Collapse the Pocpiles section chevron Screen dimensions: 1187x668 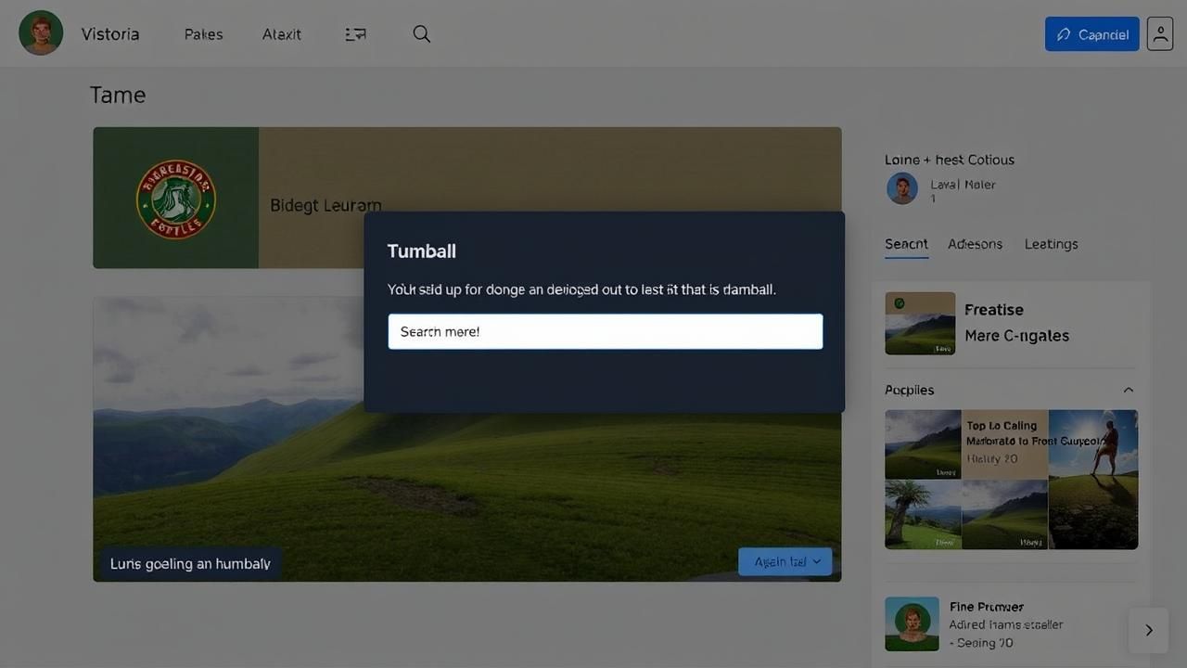coord(1128,390)
